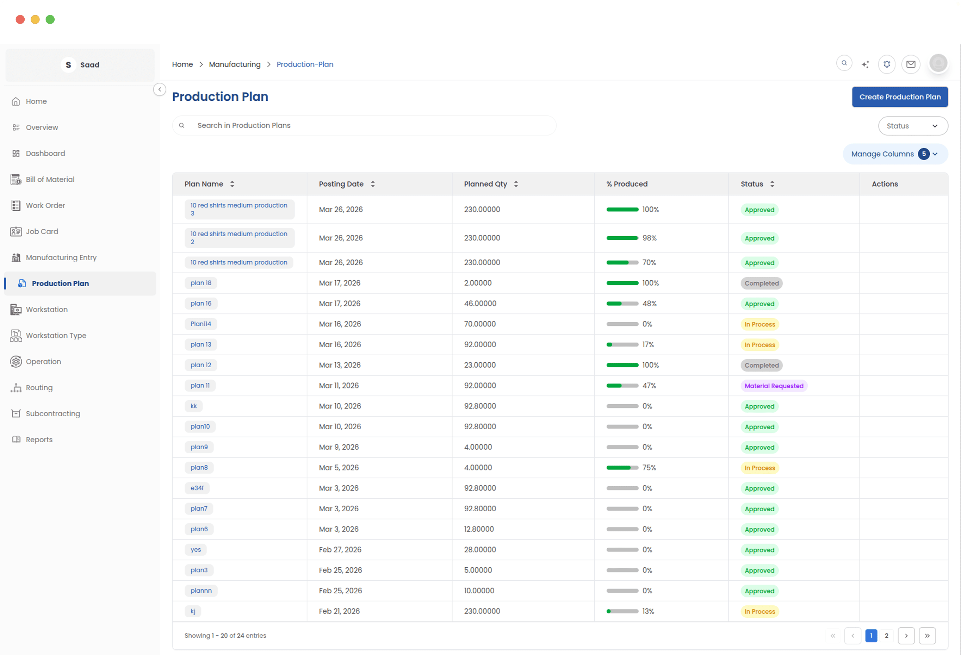Open Bill of Material from sidebar

[50, 179]
